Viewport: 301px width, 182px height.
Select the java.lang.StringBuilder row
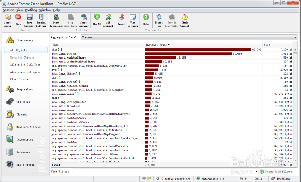(x=172, y=102)
